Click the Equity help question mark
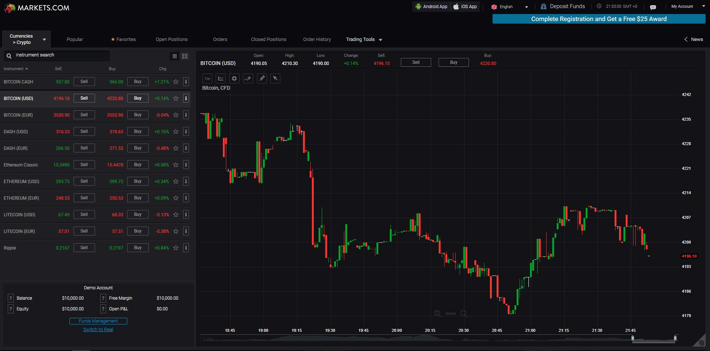710x351 pixels. (x=11, y=309)
